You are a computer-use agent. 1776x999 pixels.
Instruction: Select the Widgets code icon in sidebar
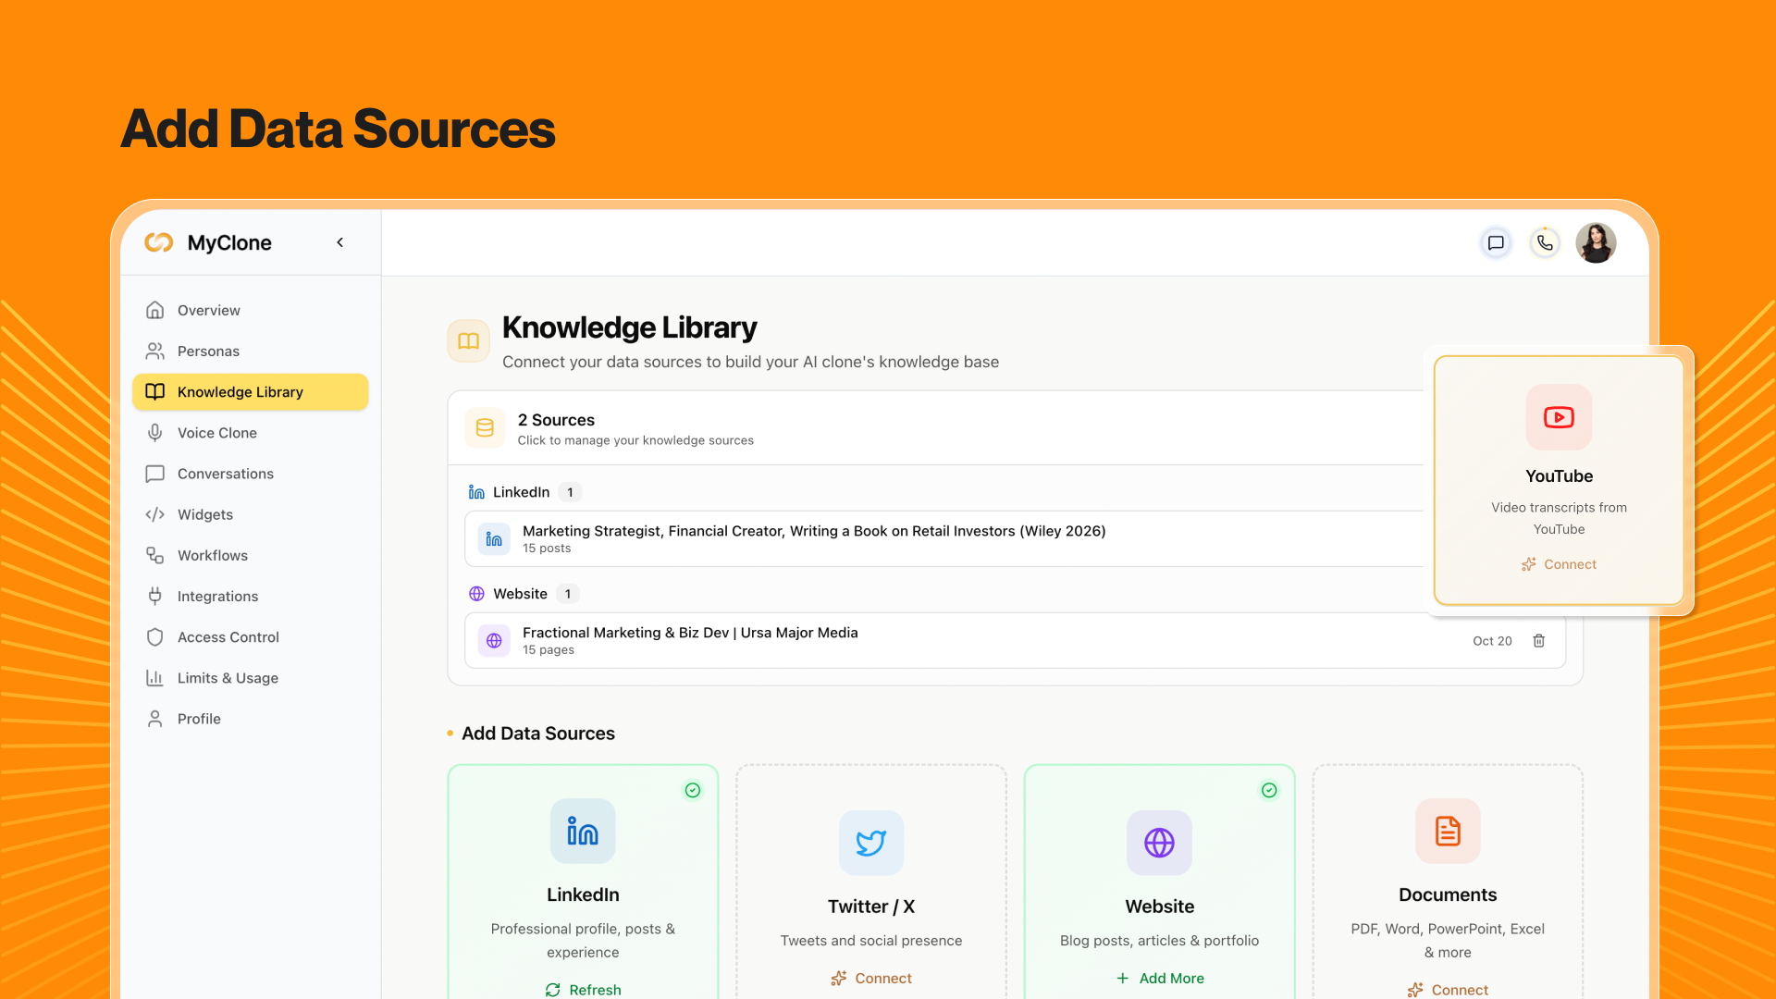click(x=155, y=514)
